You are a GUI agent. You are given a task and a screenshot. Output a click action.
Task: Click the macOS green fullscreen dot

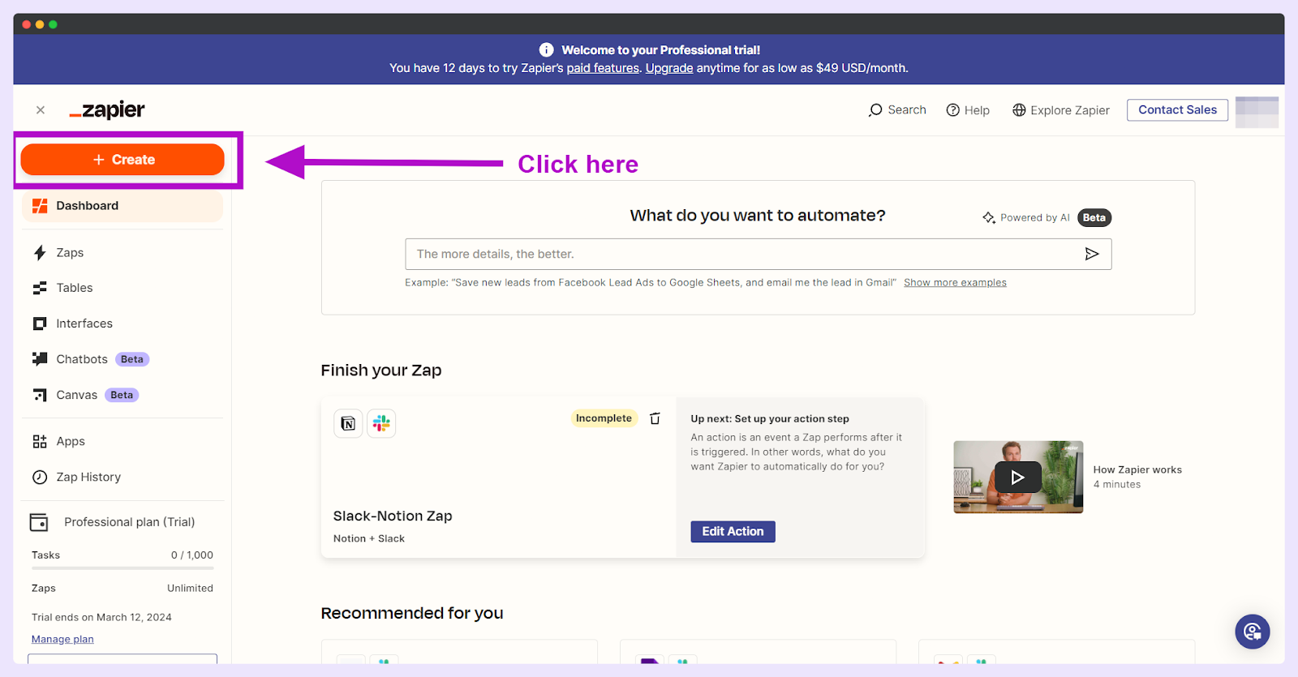tap(53, 24)
